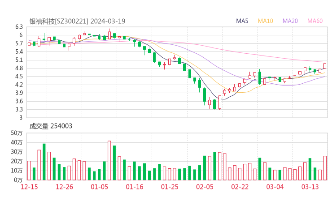Click the 5.1 price axis label
Viewport: 332px width, 197px height.
click(19, 60)
